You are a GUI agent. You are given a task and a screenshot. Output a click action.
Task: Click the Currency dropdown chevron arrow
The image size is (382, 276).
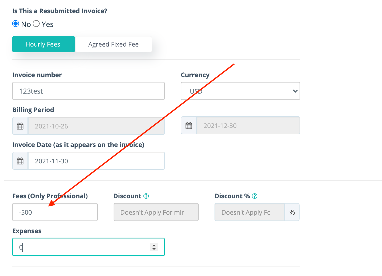295,91
